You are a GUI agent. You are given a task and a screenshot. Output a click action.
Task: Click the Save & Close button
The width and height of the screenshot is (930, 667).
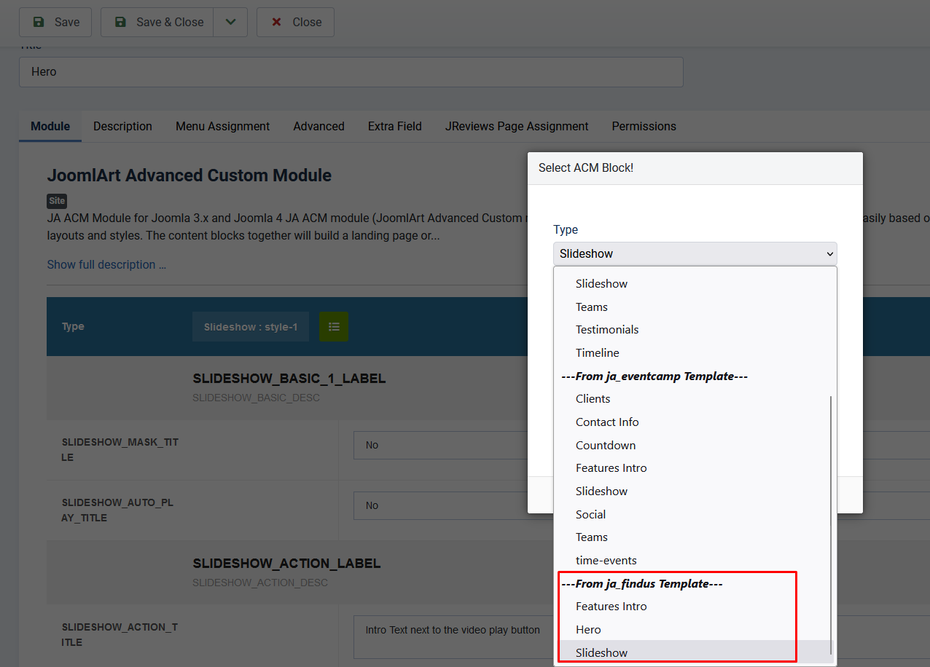pyautogui.click(x=157, y=23)
